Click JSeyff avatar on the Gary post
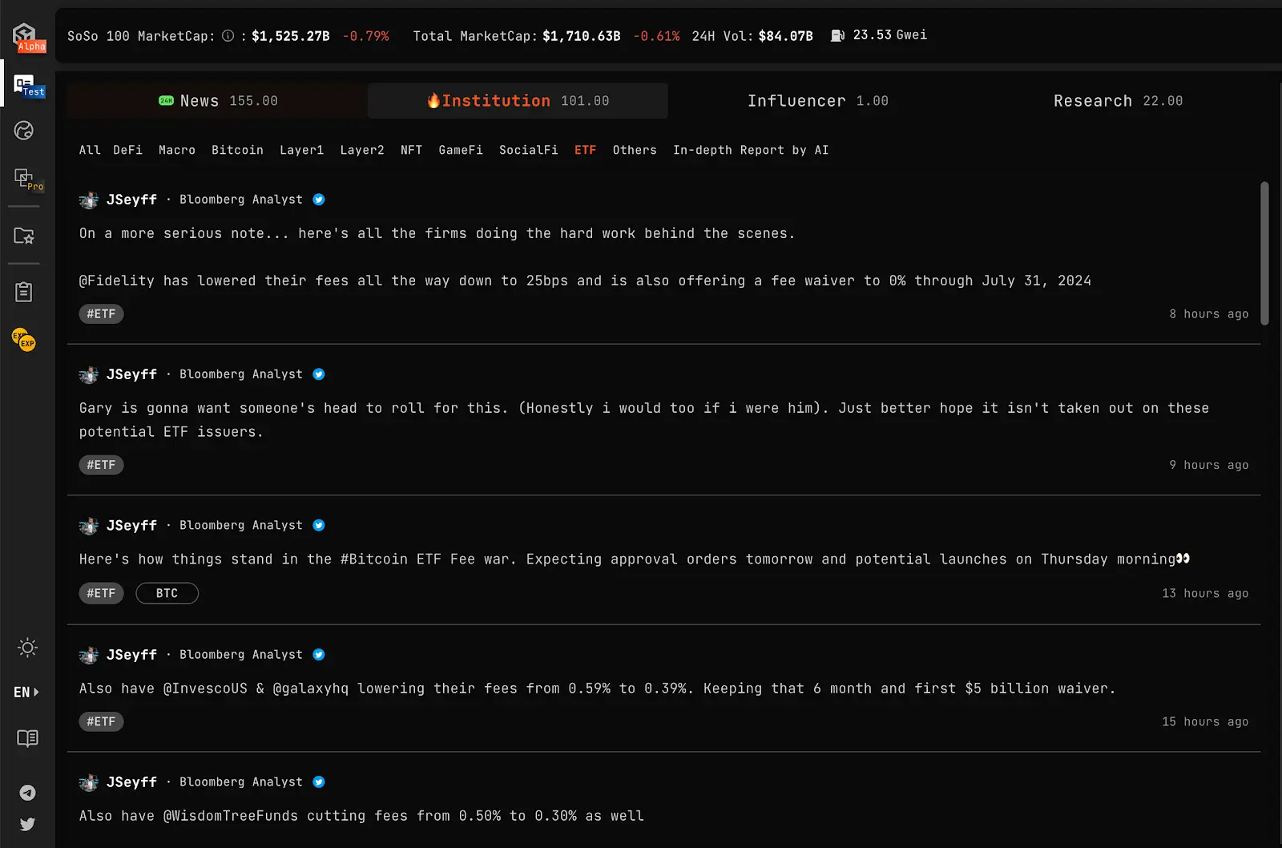 (88, 374)
